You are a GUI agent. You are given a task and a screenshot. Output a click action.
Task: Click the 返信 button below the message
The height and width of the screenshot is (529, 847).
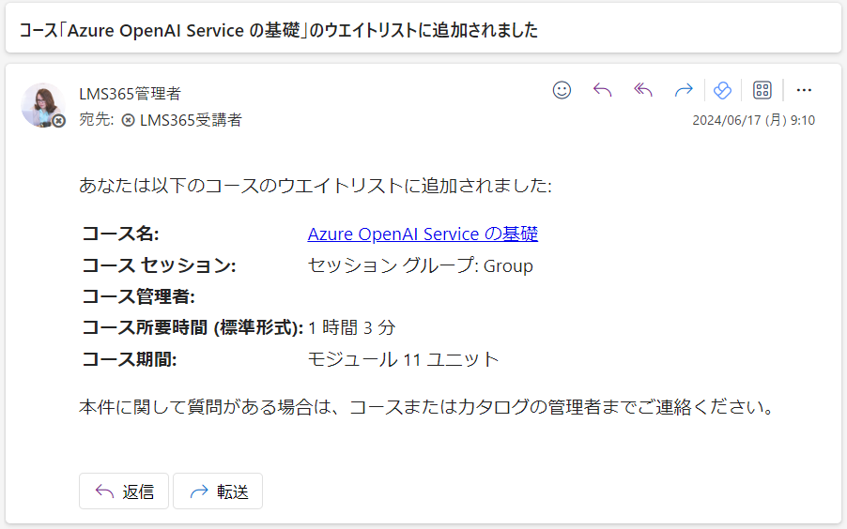124,491
